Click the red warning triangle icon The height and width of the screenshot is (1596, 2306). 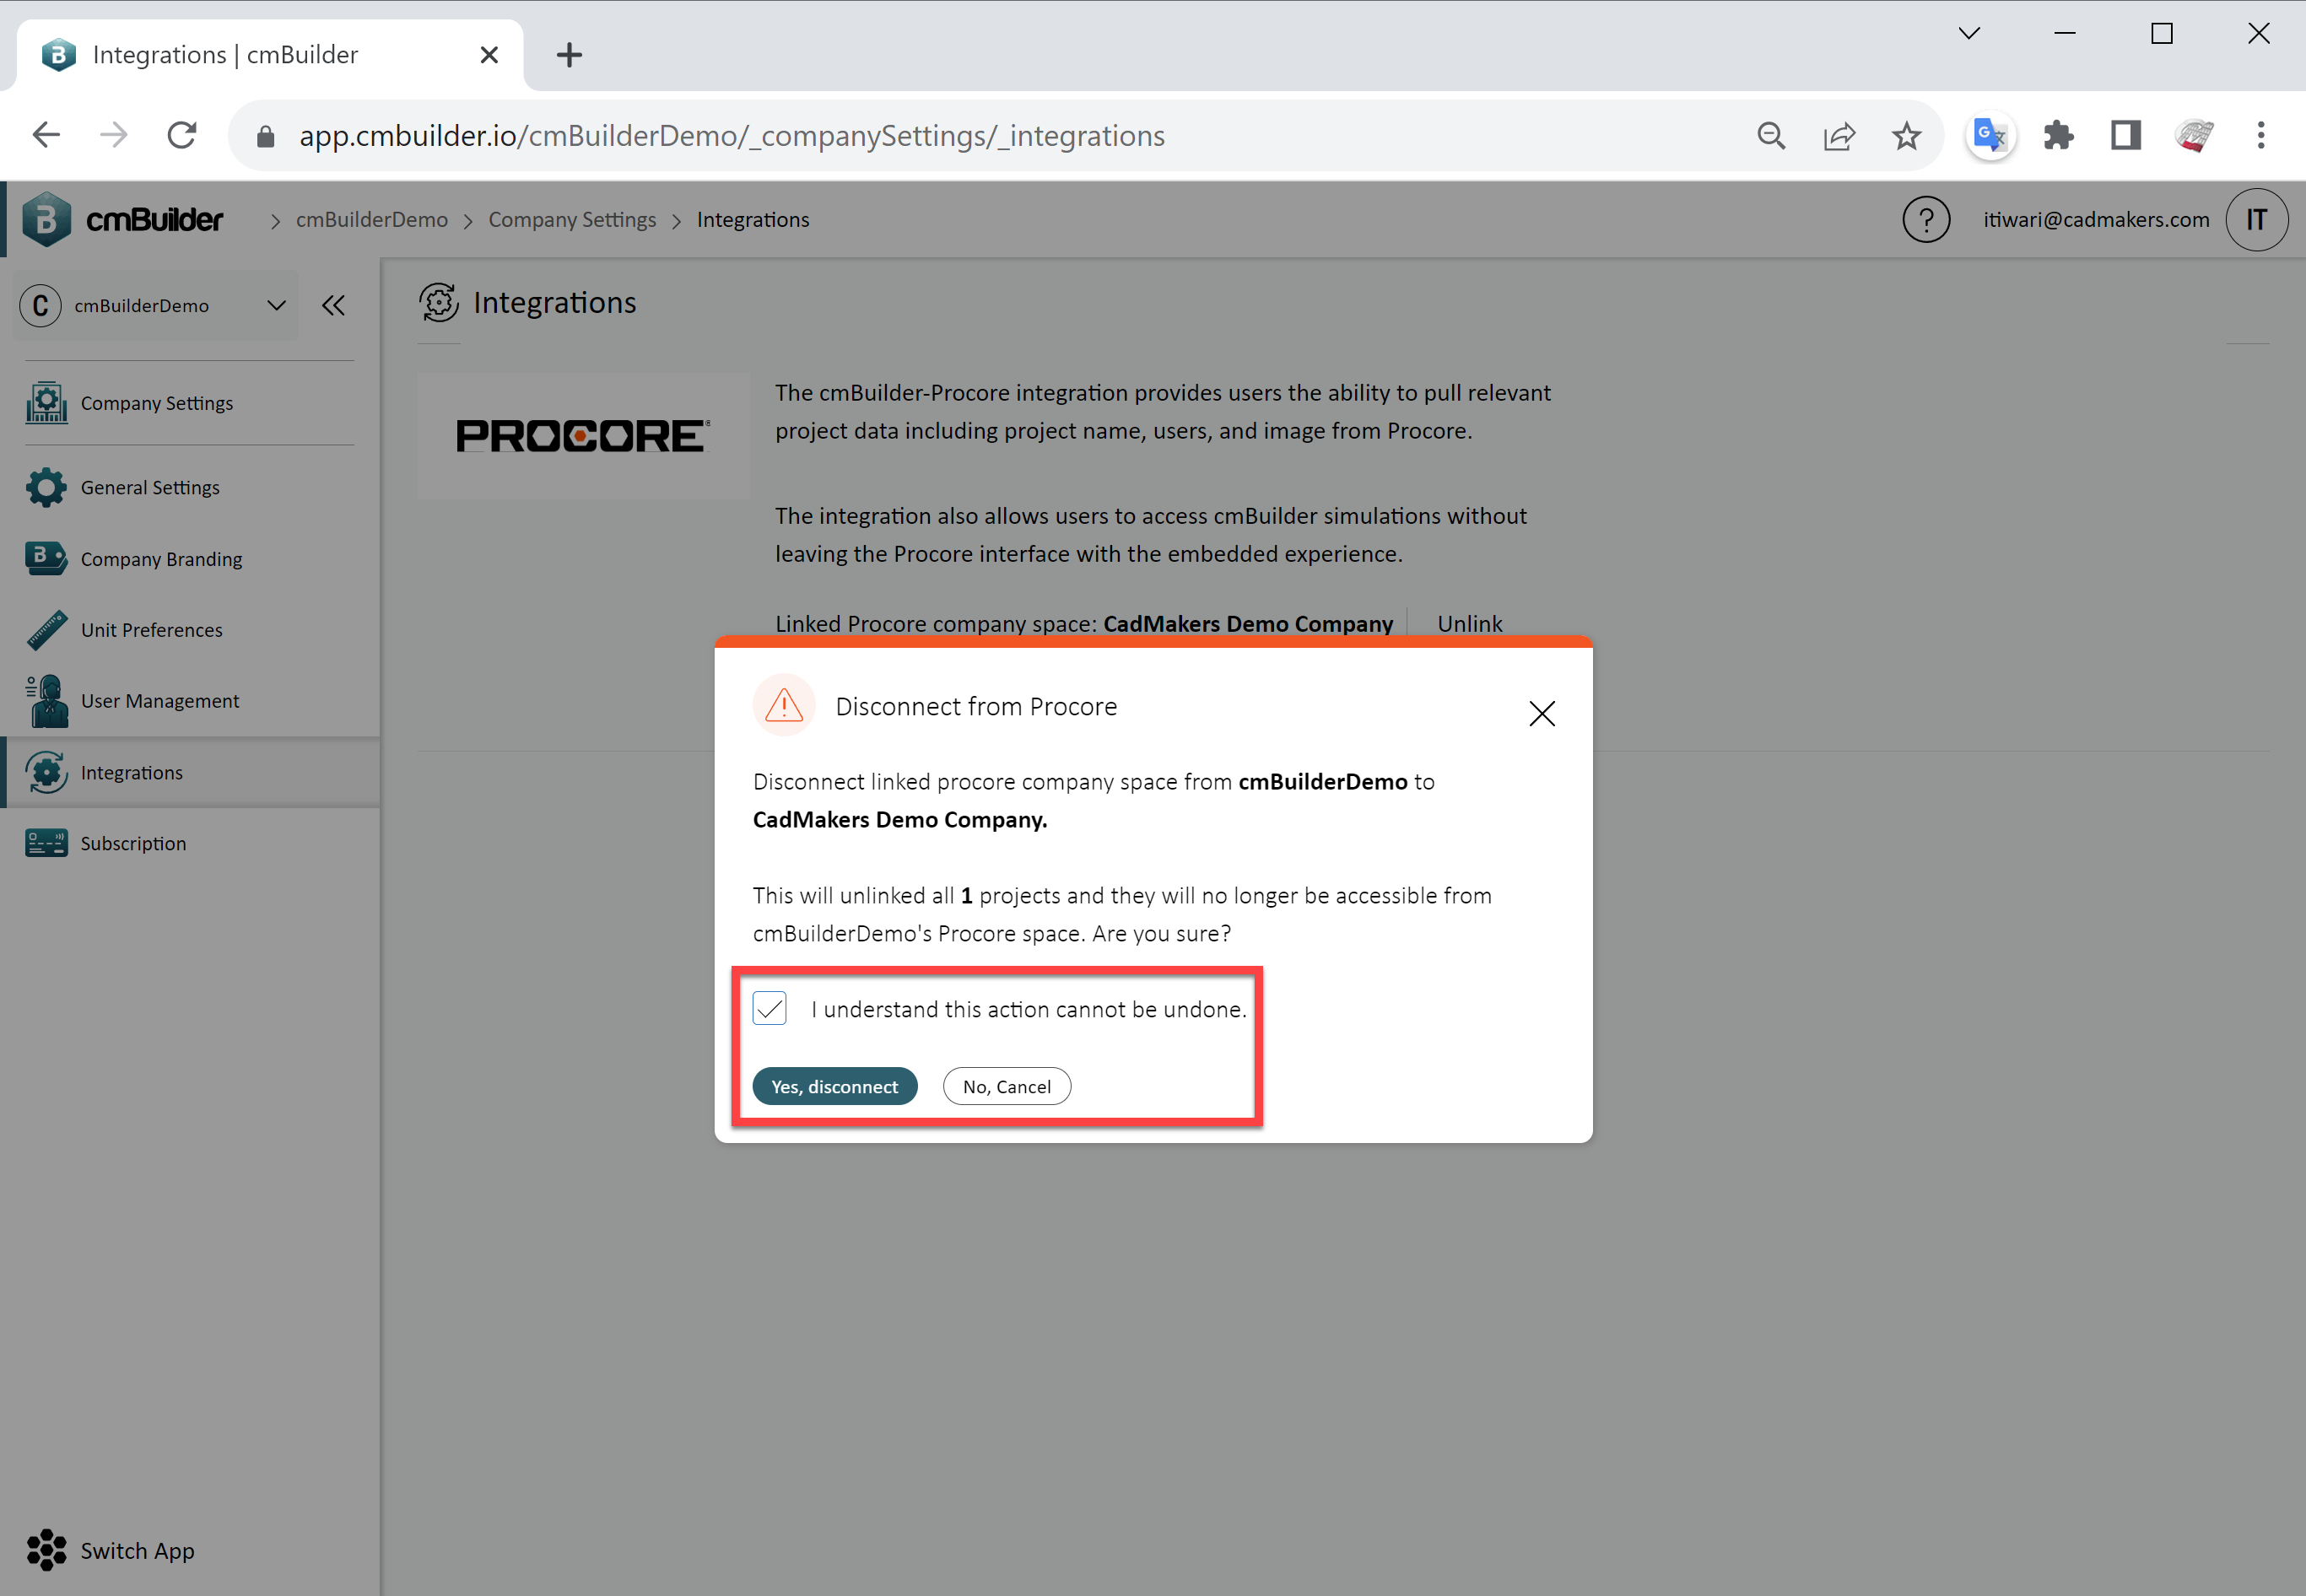click(x=783, y=705)
